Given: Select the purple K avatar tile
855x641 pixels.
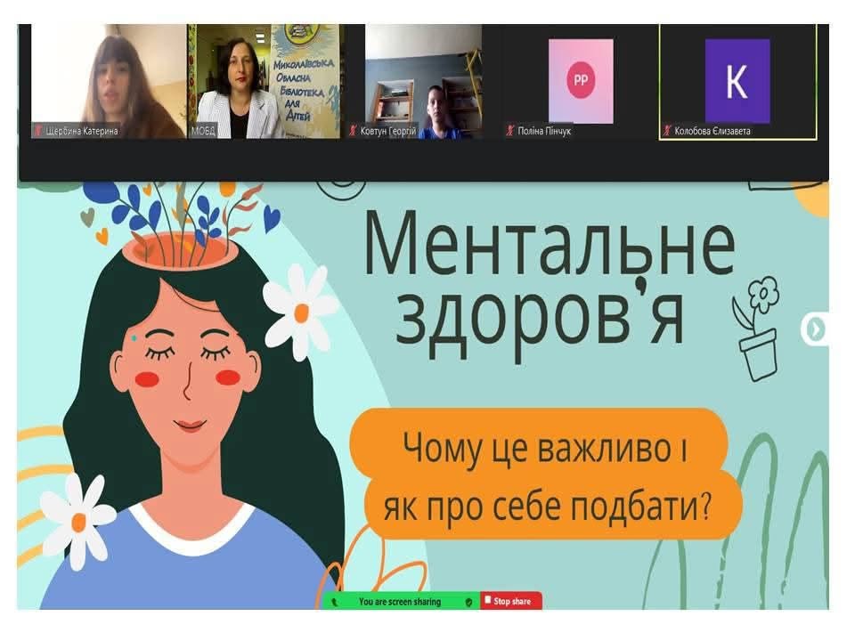Looking at the screenshot, I should click(x=737, y=81).
